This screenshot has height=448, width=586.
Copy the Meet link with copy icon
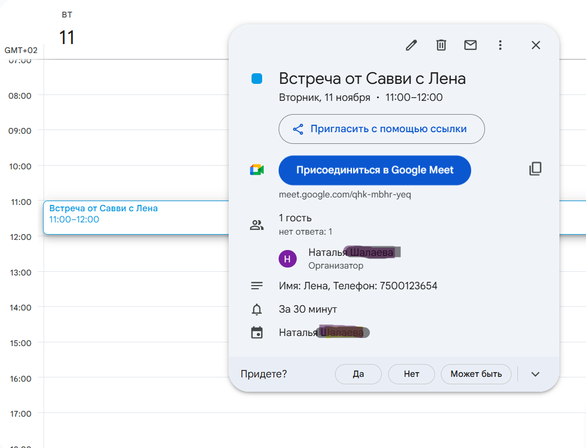535,169
